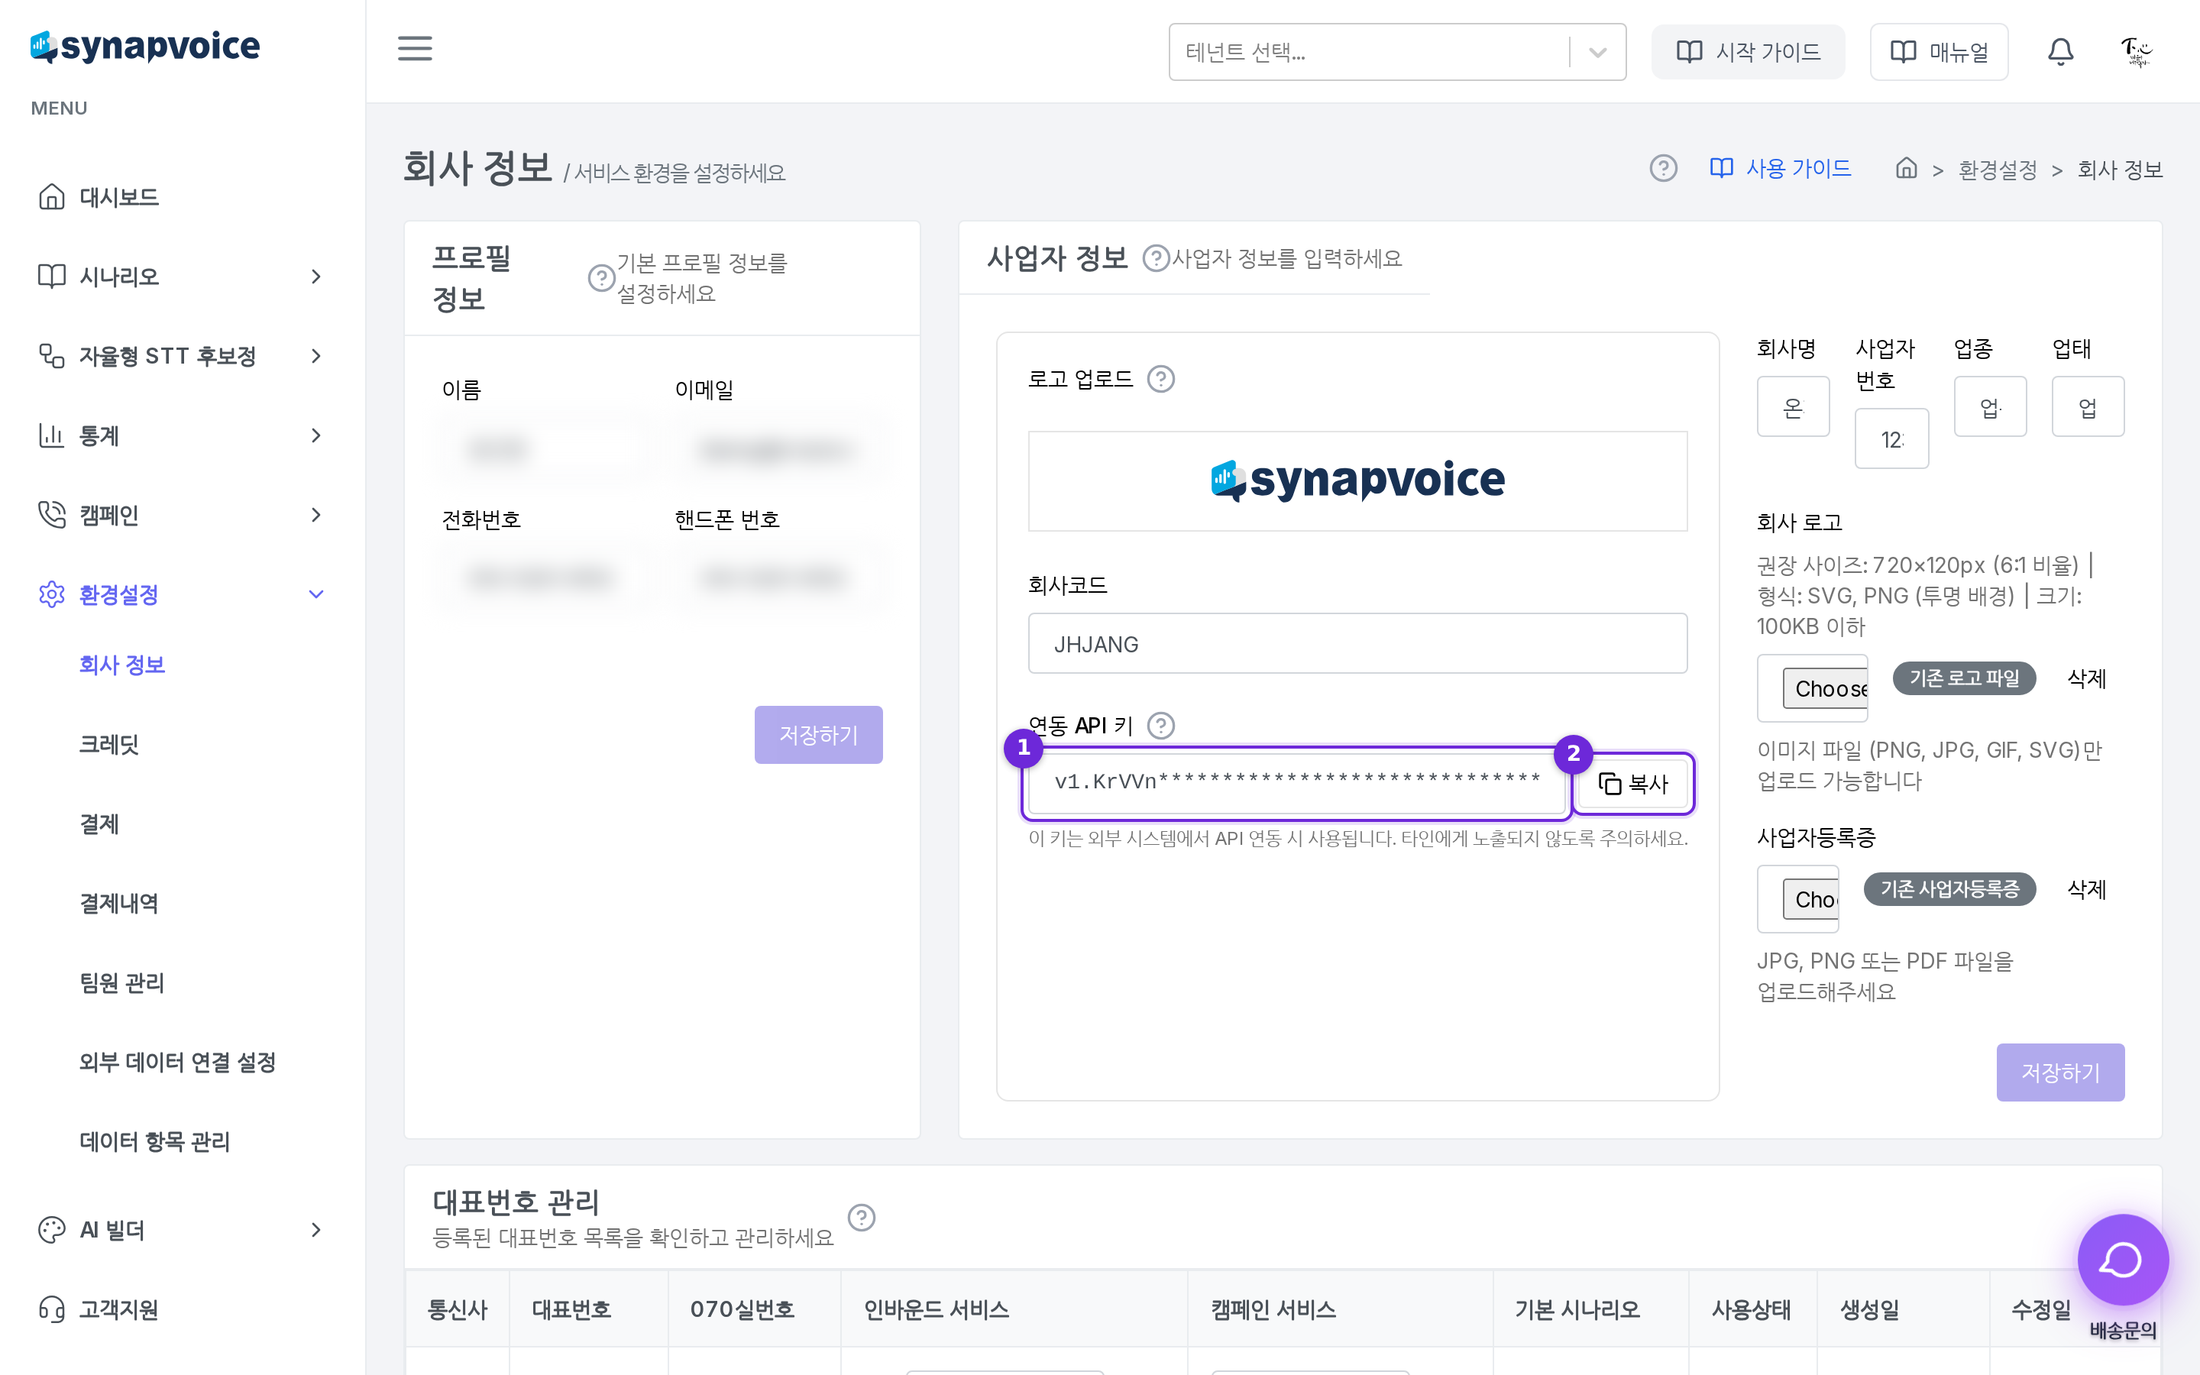The image size is (2200, 1375).
Task: Click the synapvoice logo in sidebar
Action: pos(145,47)
